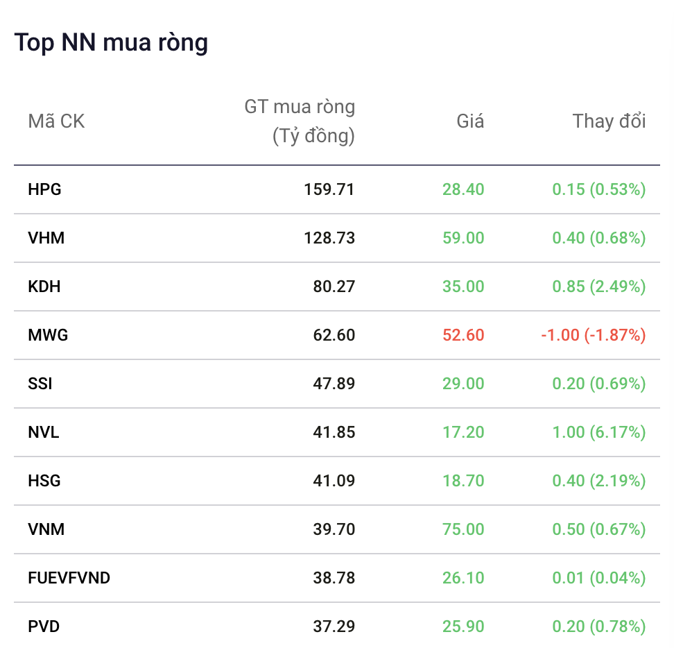This screenshot has width=674, height=648.
Task: Click the Mã CK column header
Action: click(x=56, y=121)
